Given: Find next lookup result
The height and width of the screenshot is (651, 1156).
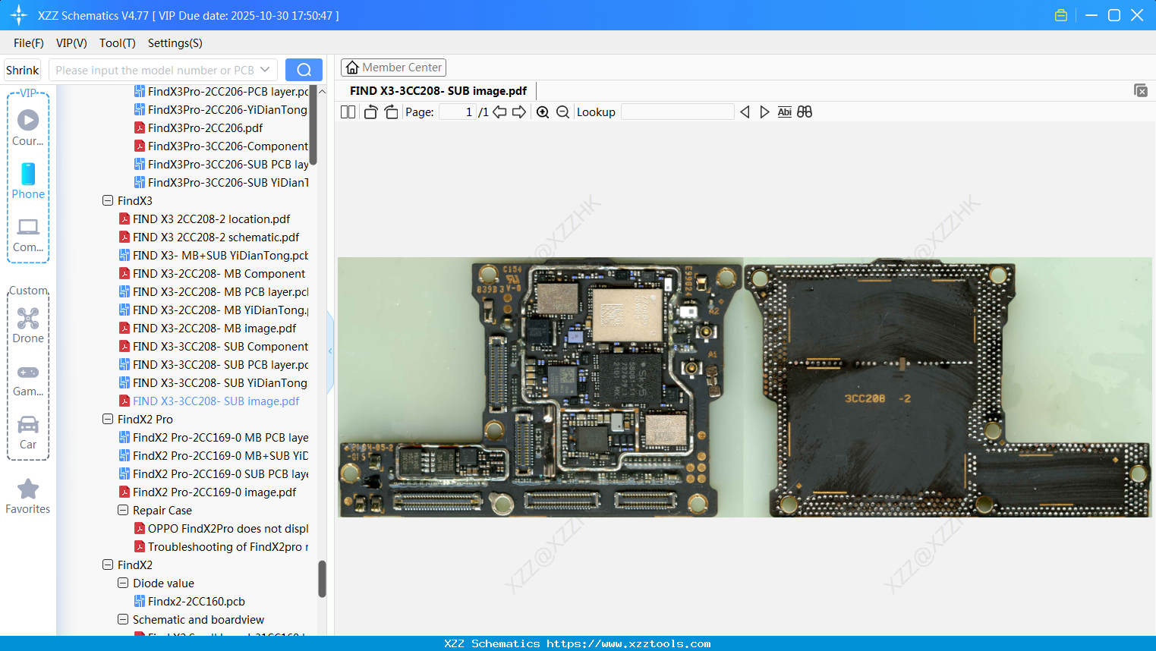Looking at the screenshot, I should tap(764, 112).
